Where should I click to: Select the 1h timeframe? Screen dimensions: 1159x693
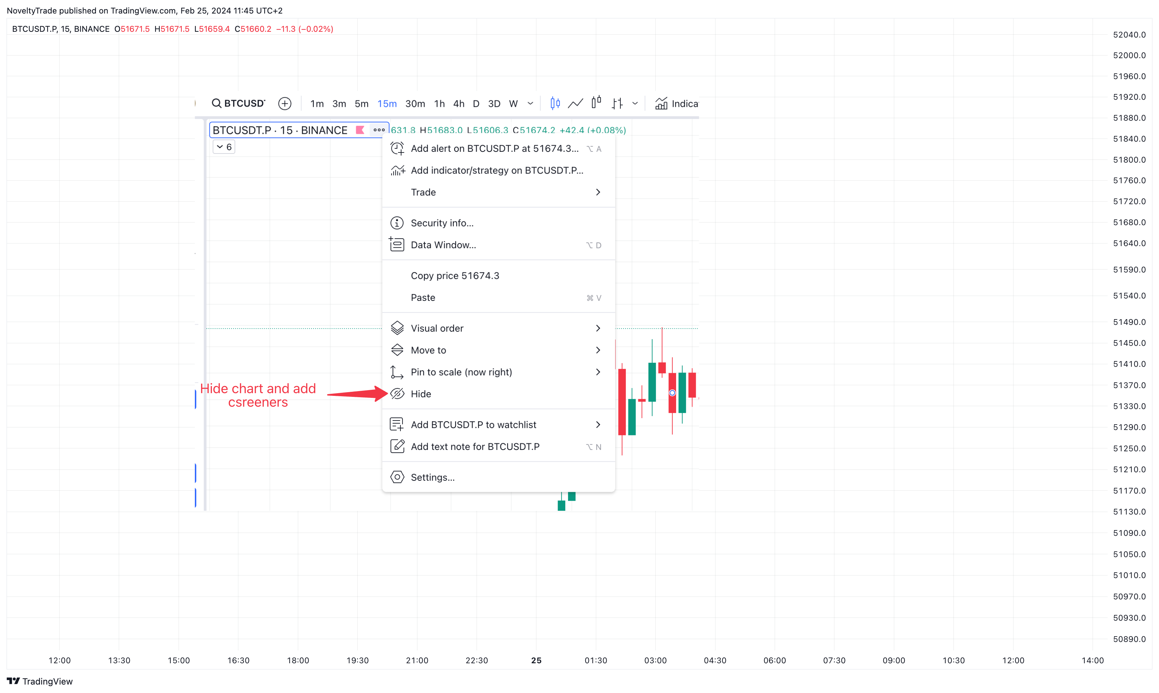click(439, 104)
